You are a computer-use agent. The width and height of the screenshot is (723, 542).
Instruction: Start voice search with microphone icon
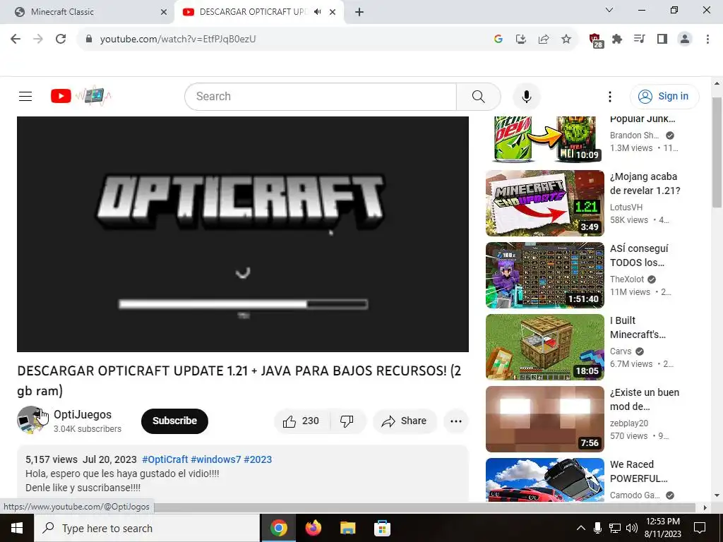point(526,96)
